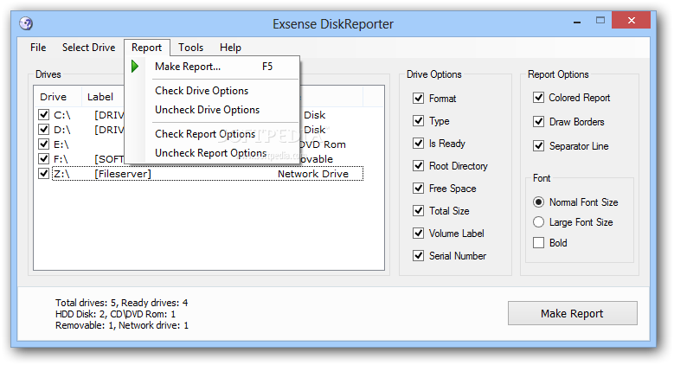Close the Exsense DiskReporter window

tap(631, 20)
